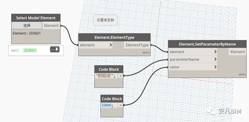Edit the "粗糙度" code block text
The width and height of the screenshot is (249, 122).
pyautogui.click(x=105, y=76)
